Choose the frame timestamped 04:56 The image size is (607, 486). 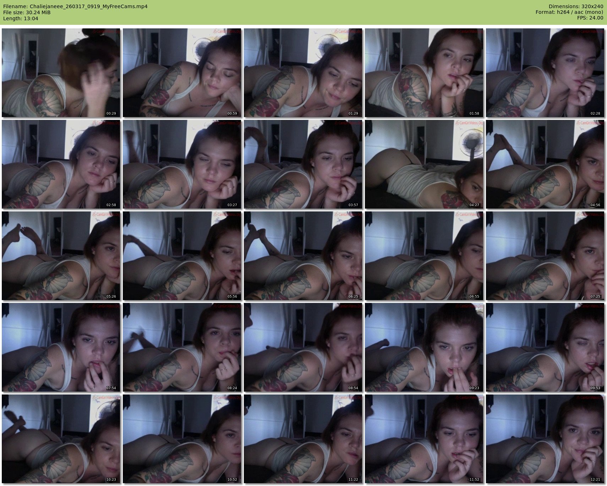545,164
